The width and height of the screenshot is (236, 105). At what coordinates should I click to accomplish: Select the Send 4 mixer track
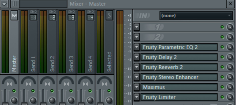86,42
